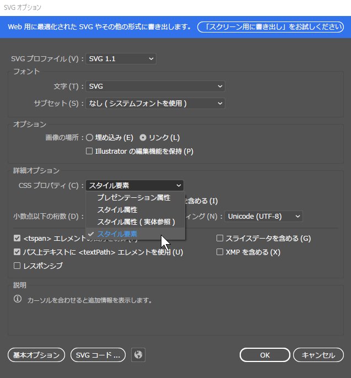The width and height of the screenshot is (351, 378).
Task: Click the globe preview icon
Action: (x=138, y=355)
